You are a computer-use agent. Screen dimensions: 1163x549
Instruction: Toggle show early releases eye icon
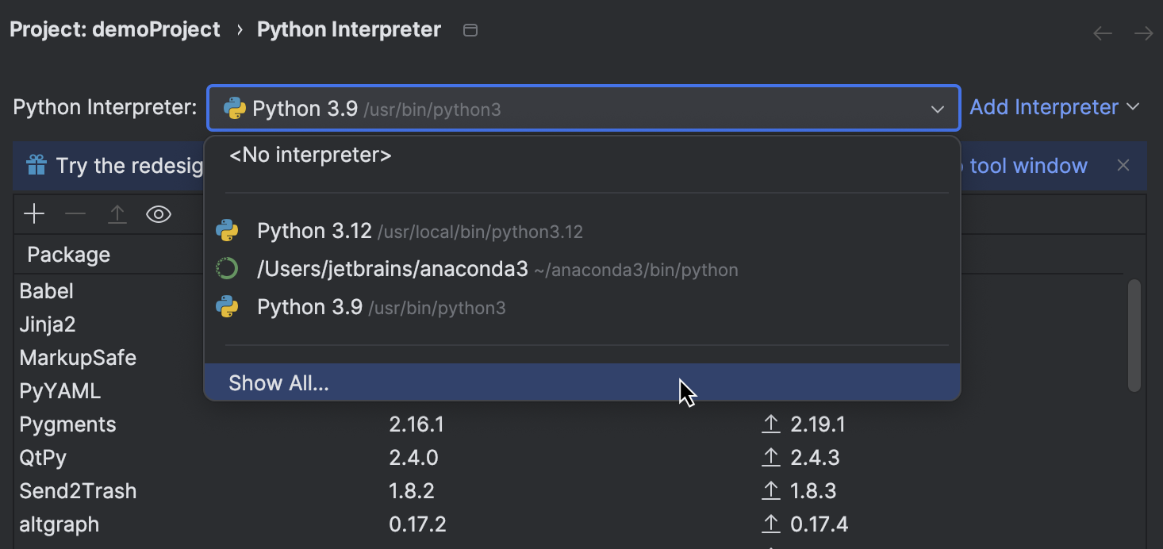pyautogui.click(x=159, y=214)
